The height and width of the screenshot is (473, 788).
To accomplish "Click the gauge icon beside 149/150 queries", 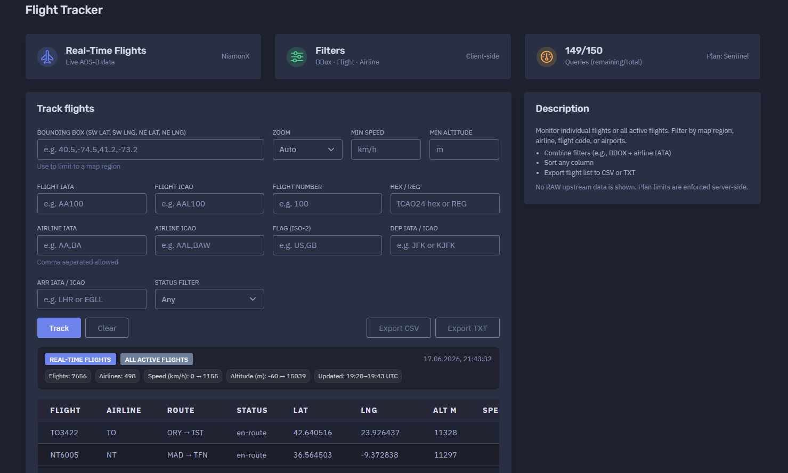I will (x=547, y=56).
